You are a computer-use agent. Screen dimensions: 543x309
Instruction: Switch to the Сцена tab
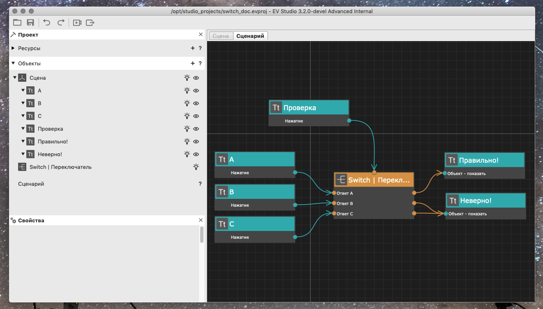point(221,36)
